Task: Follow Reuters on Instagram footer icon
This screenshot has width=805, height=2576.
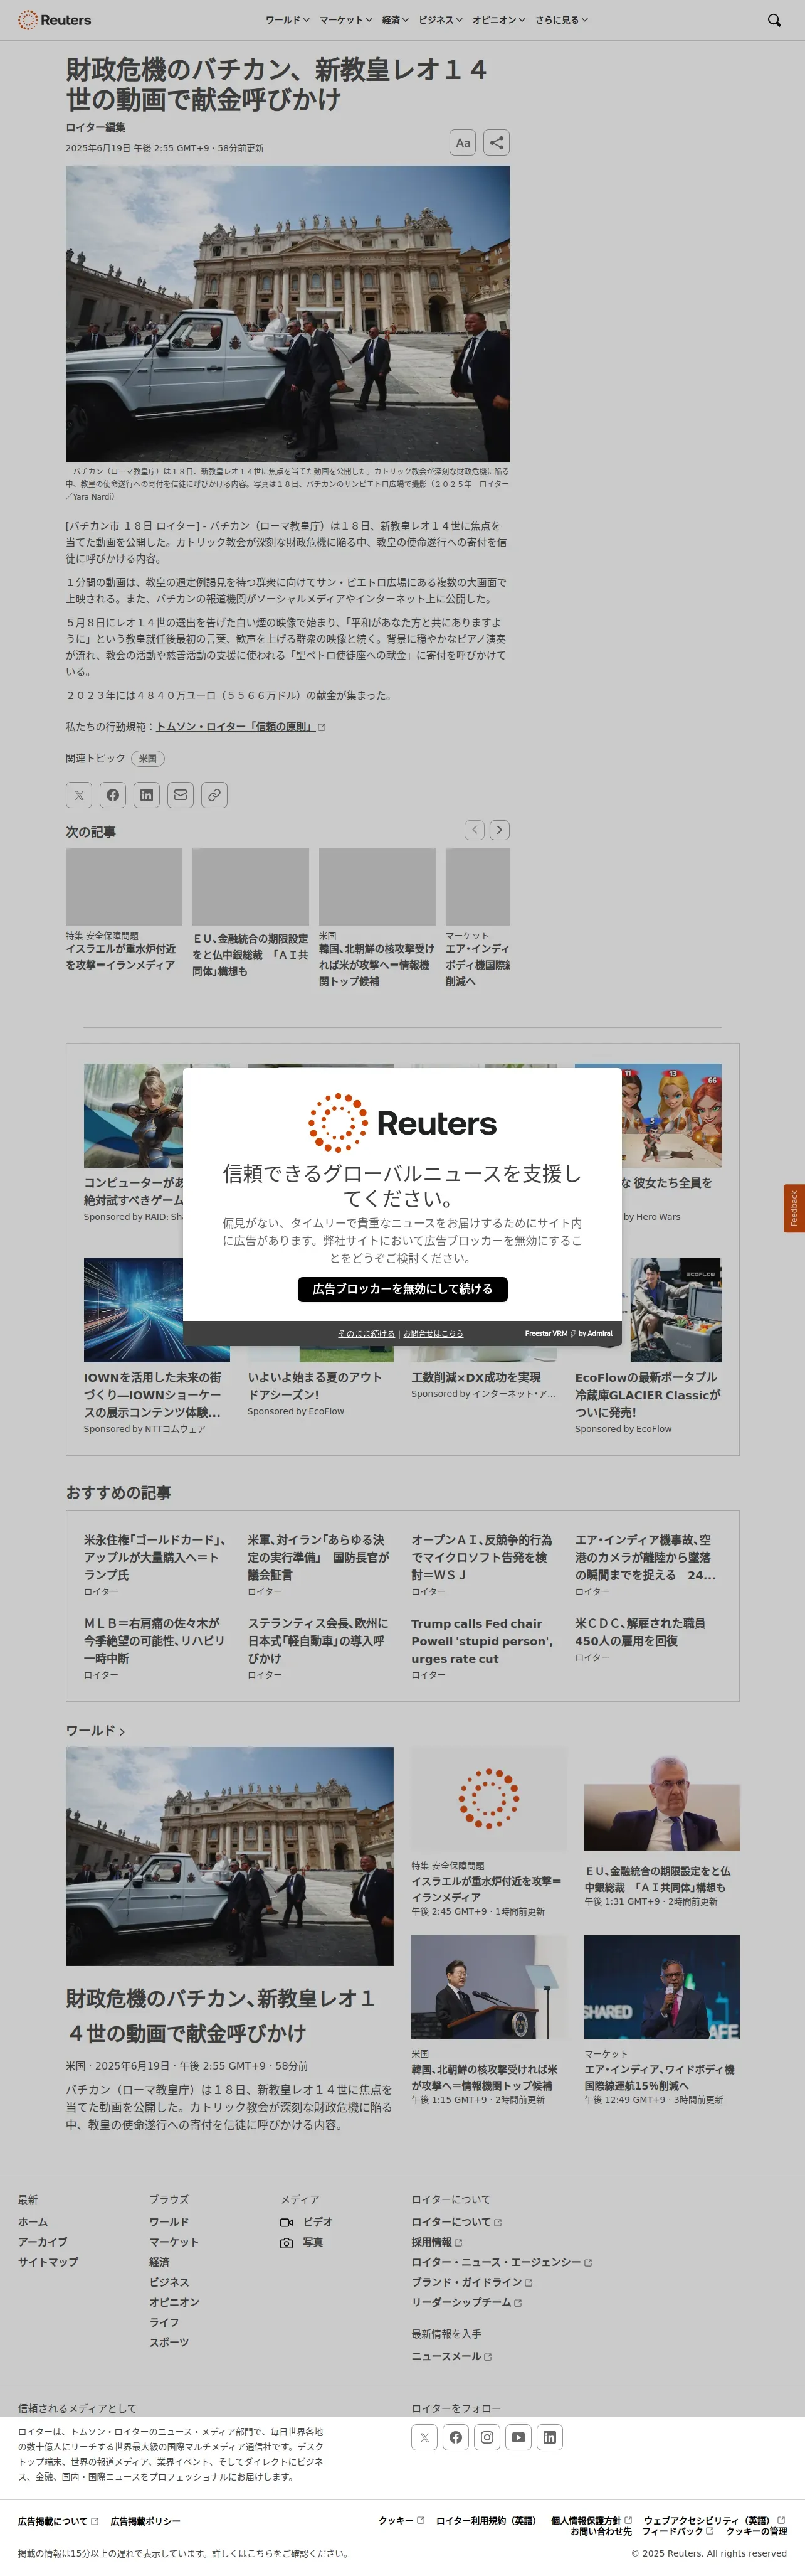Action: [x=487, y=2437]
